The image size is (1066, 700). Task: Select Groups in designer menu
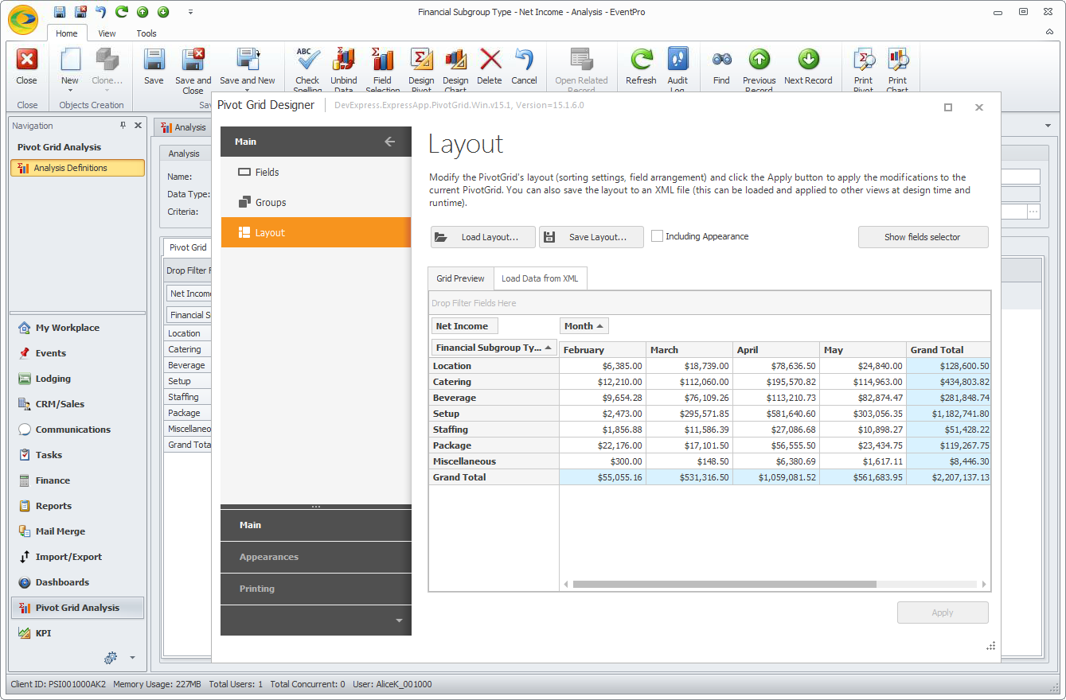click(316, 202)
